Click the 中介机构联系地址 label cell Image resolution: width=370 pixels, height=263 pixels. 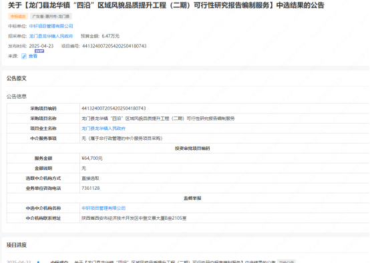click(43, 218)
